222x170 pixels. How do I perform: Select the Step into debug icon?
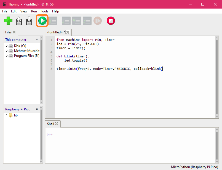coord(77,21)
